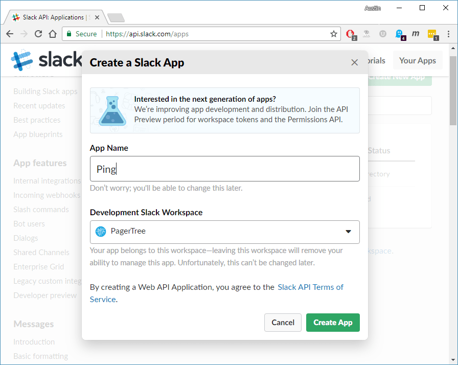Screen dimensions: 458x365
Task: Click the API Preview banner headline
Action: (x=205, y=99)
